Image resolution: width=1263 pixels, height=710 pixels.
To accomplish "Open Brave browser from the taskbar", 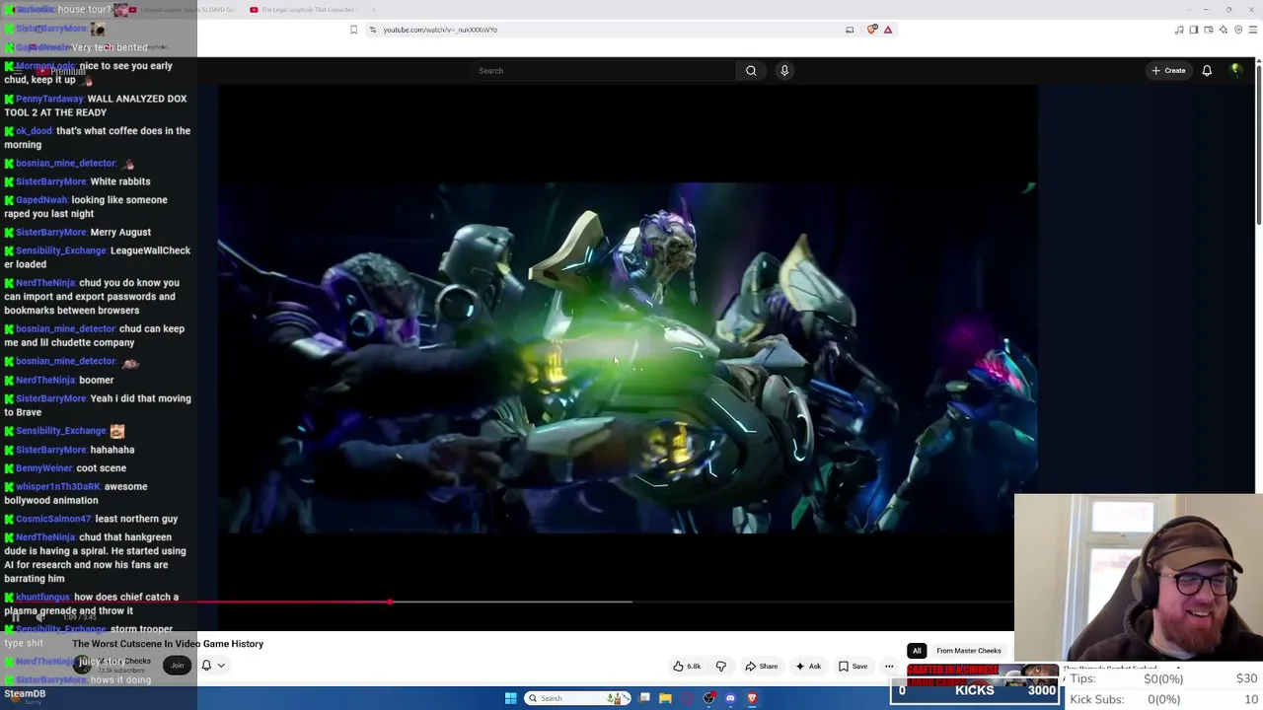I will (752, 698).
